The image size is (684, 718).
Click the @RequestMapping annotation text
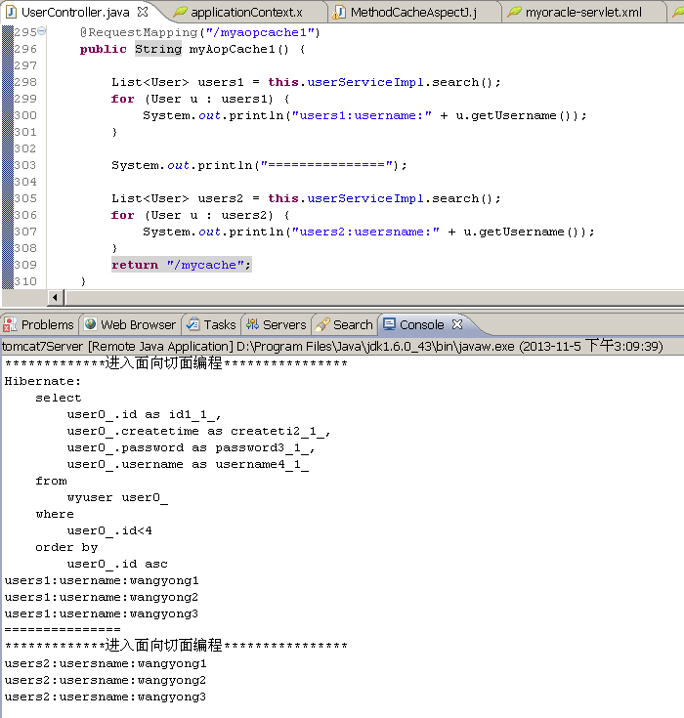point(139,32)
